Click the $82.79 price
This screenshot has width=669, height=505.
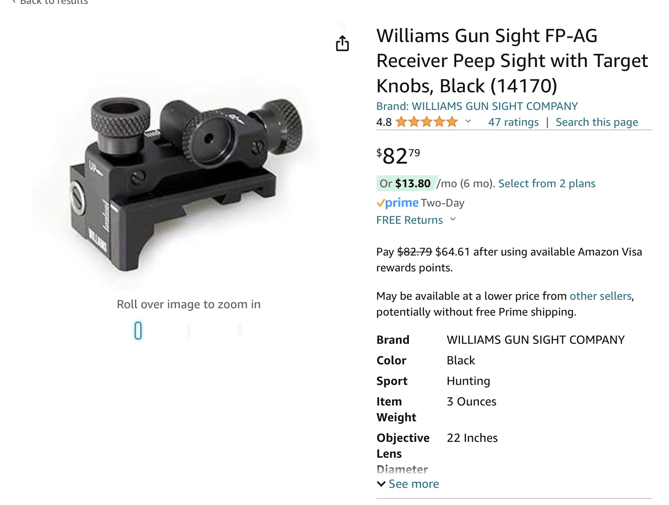click(x=398, y=155)
